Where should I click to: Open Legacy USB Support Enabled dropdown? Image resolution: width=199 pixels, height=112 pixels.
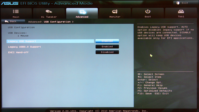coord(107,41)
